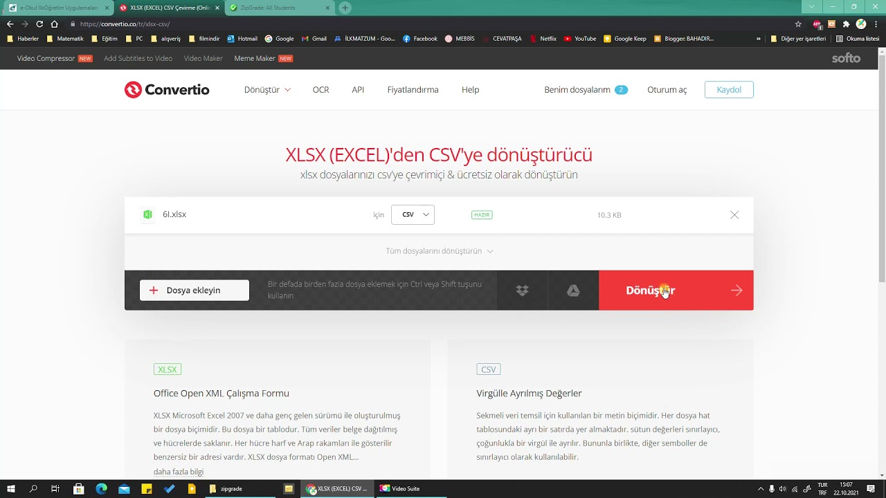This screenshot has height=498, width=886.
Task: Go back in browser history
Action: coord(10,24)
